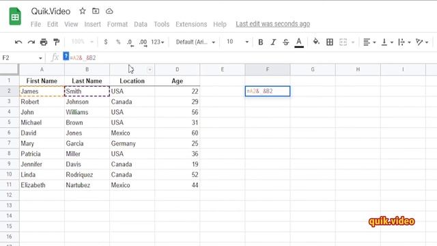Image resolution: width=437 pixels, height=246 pixels.
Task: Open the text color picker
Action: (299, 42)
